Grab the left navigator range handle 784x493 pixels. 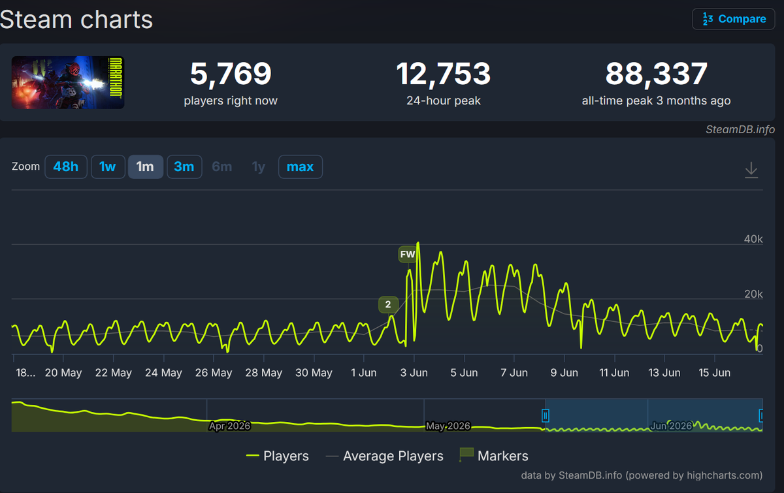point(546,415)
